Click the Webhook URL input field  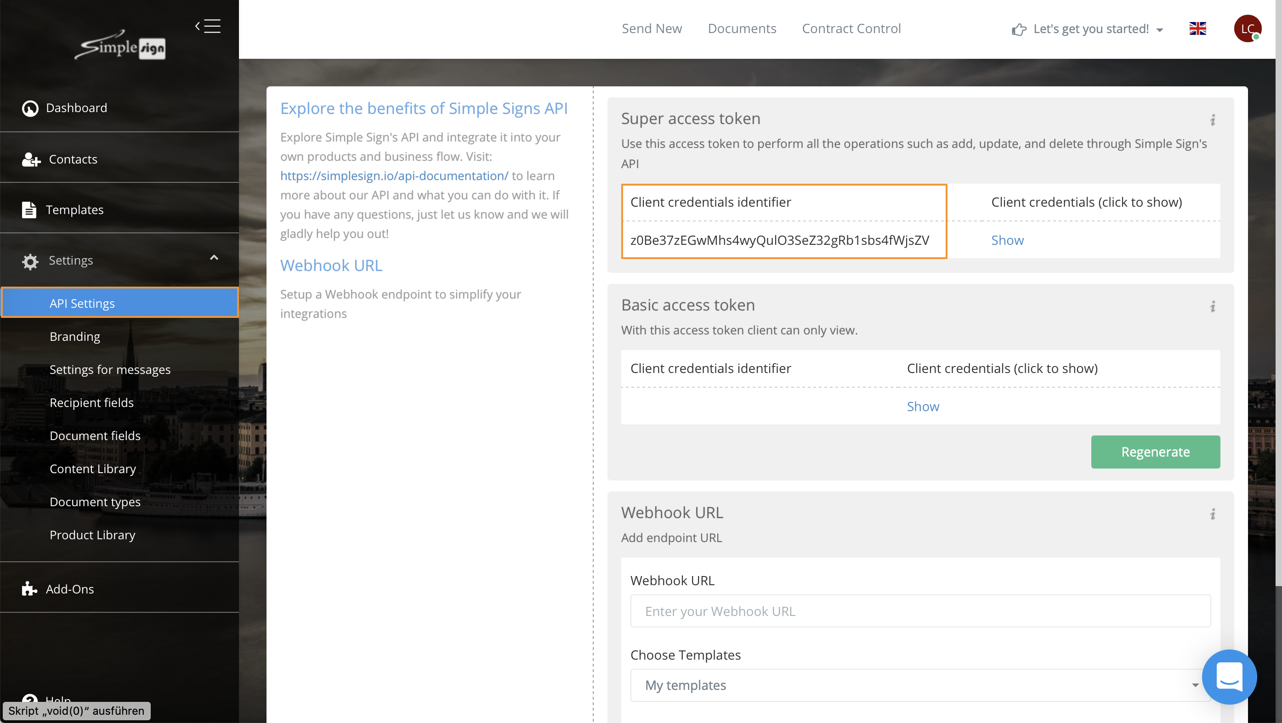(920, 611)
